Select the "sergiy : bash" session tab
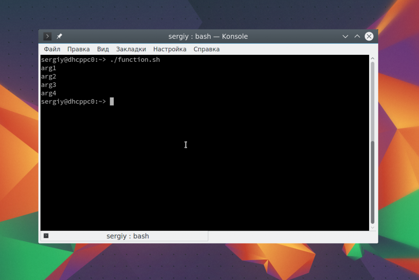The image size is (419, 280). pos(128,236)
